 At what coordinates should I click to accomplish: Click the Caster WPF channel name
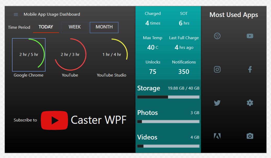click(x=99, y=120)
